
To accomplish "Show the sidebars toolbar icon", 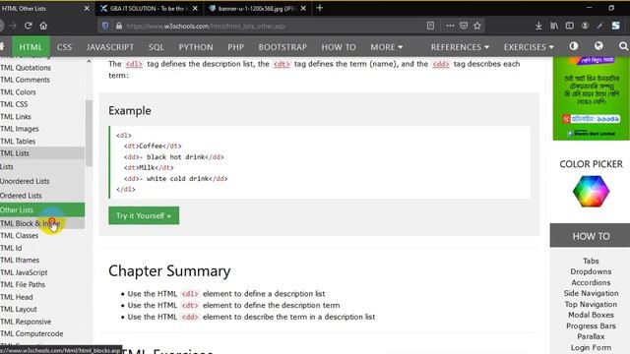I will (x=570, y=26).
